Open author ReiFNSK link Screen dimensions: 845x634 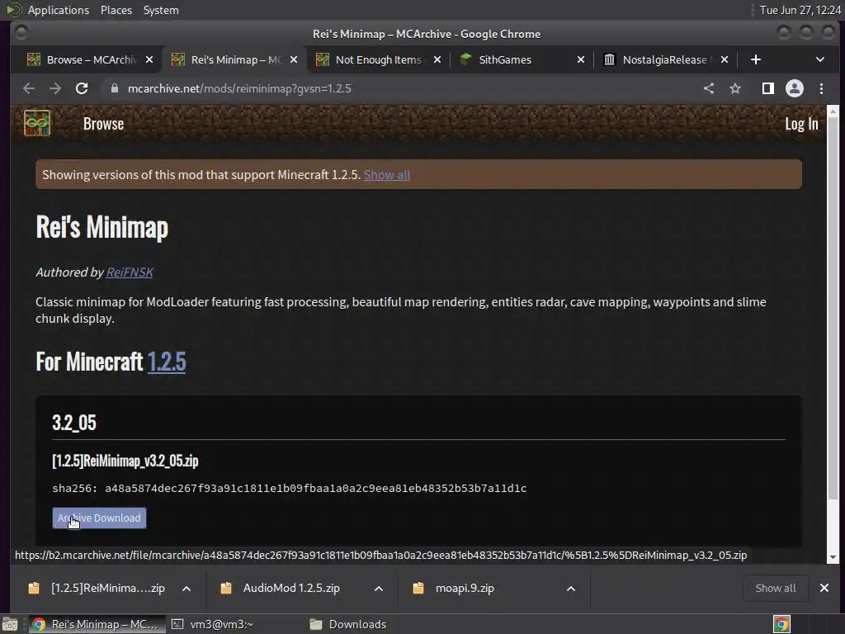click(x=130, y=272)
